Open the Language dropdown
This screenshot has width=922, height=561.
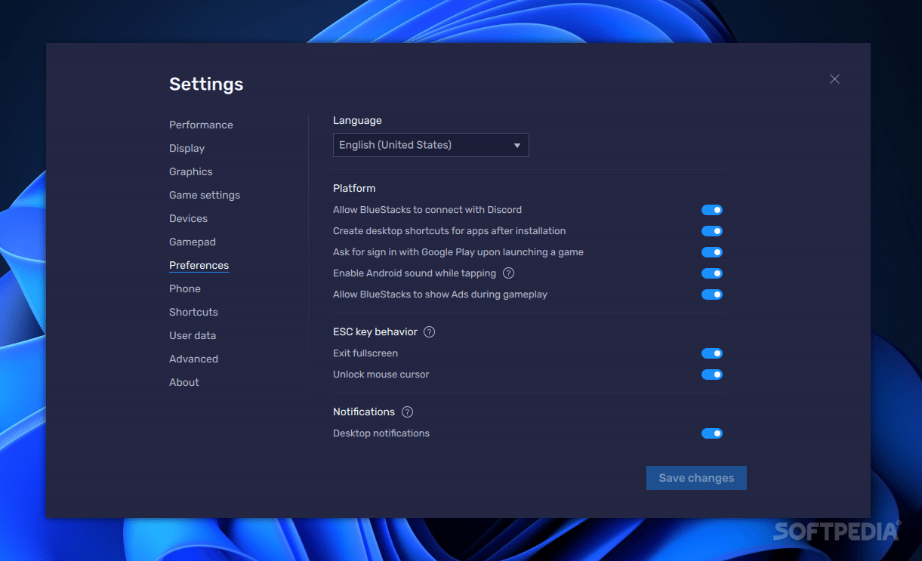point(431,145)
